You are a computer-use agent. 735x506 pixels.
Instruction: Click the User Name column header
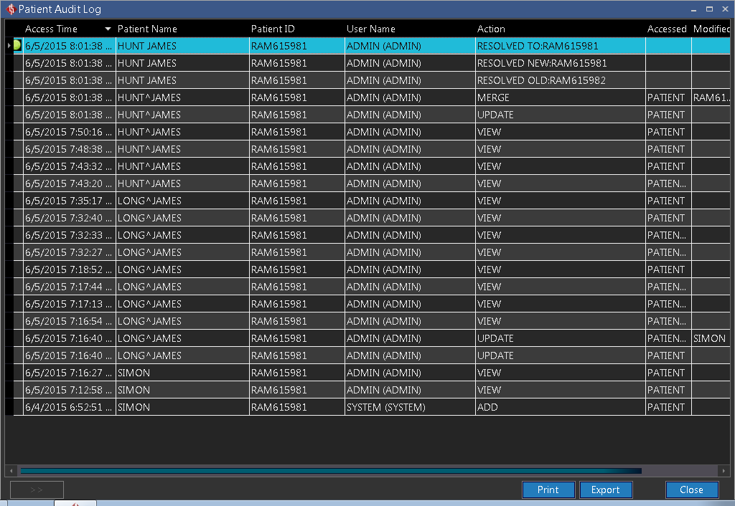pyautogui.click(x=371, y=29)
